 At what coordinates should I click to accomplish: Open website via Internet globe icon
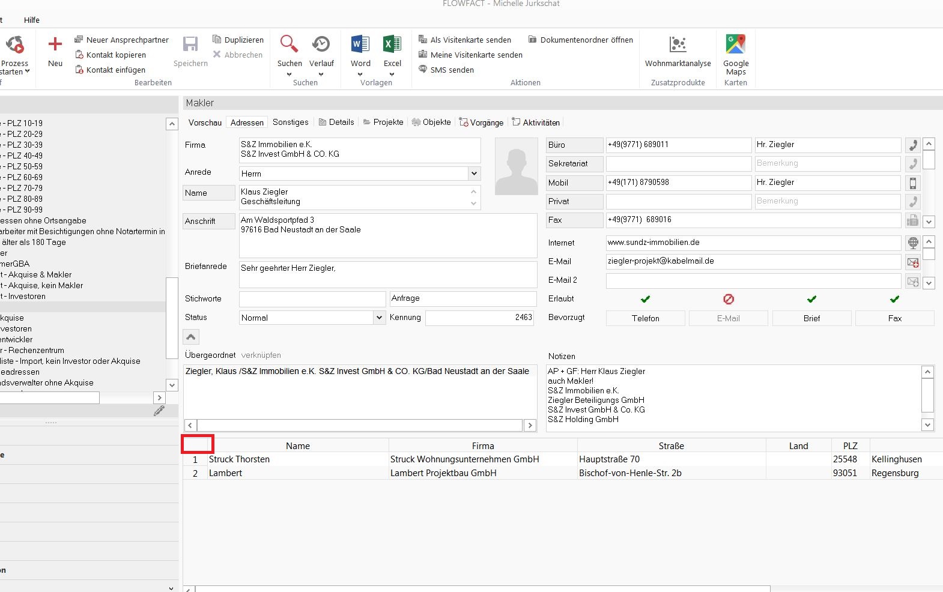tap(912, 243)
